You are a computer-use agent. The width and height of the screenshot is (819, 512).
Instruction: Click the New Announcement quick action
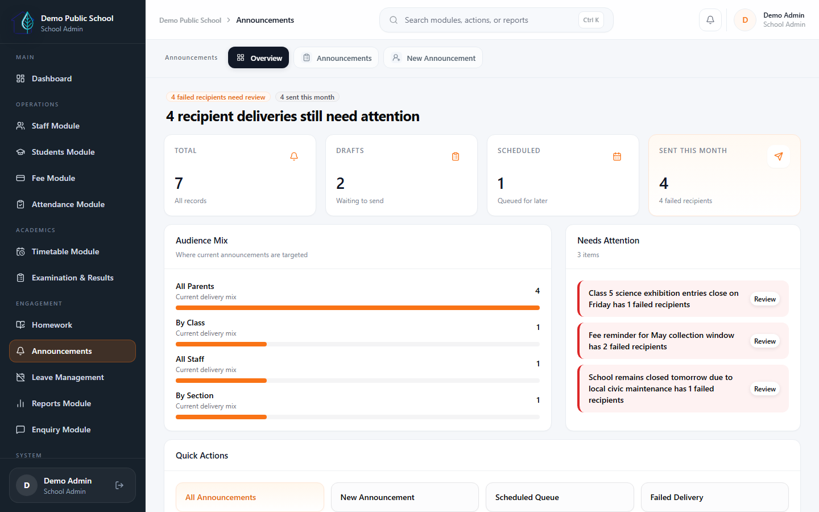click(x=405, y=497)
